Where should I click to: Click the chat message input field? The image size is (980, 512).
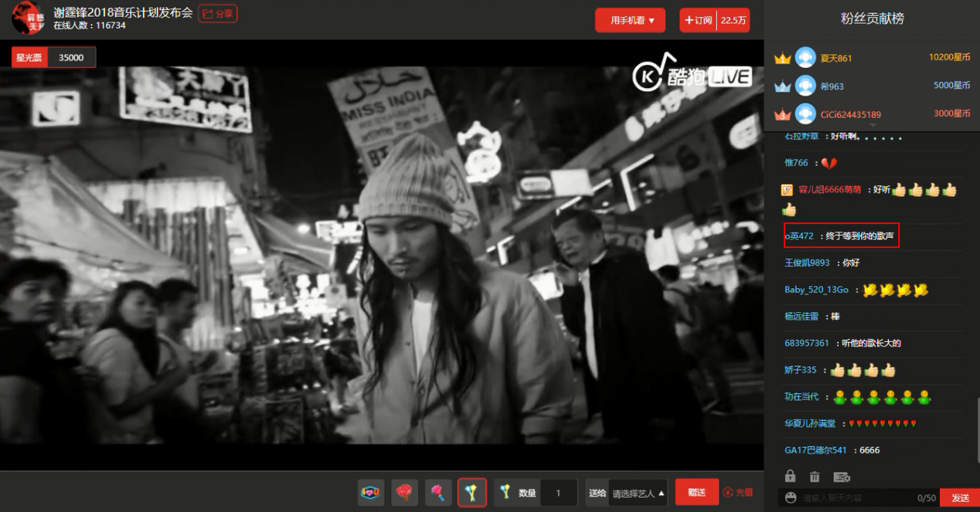pyautogui.click(x=854, y=498)
